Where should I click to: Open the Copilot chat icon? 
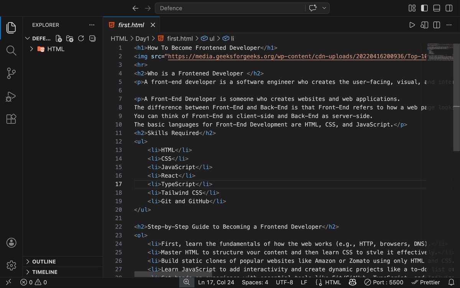(x=312, y=8)
